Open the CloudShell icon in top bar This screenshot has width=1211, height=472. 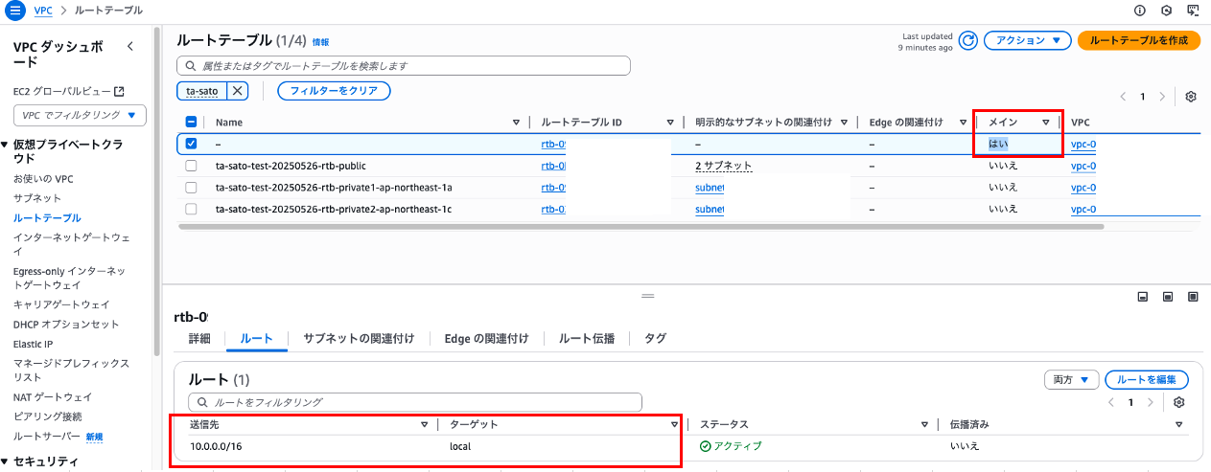pyautogui.click(x=1193, y=11)
